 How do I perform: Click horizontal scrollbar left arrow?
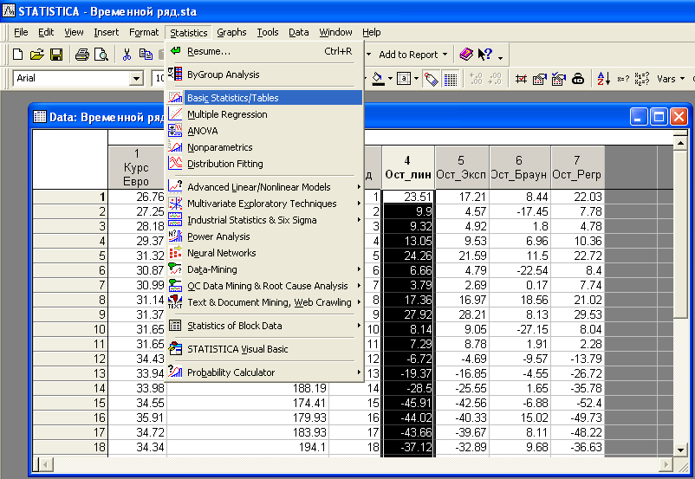pos(46,465)
